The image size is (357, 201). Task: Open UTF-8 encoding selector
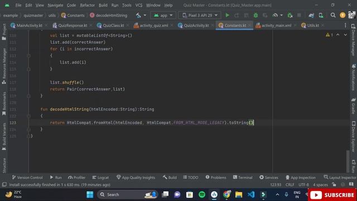[x=303, y=185]
